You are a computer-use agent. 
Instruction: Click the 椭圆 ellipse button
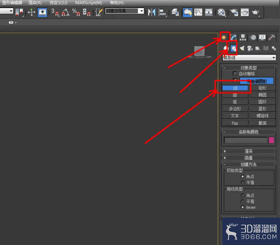pos(262,95)
